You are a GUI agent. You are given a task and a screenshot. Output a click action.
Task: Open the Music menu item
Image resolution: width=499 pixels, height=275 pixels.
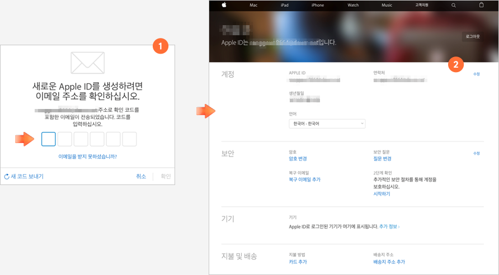[x=387, y=5]
